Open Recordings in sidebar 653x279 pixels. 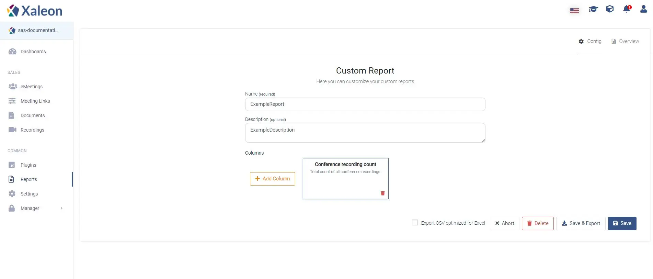36,130
